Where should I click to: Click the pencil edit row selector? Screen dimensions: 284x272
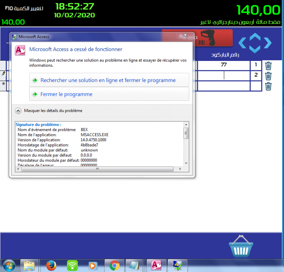tap(3, 75)
